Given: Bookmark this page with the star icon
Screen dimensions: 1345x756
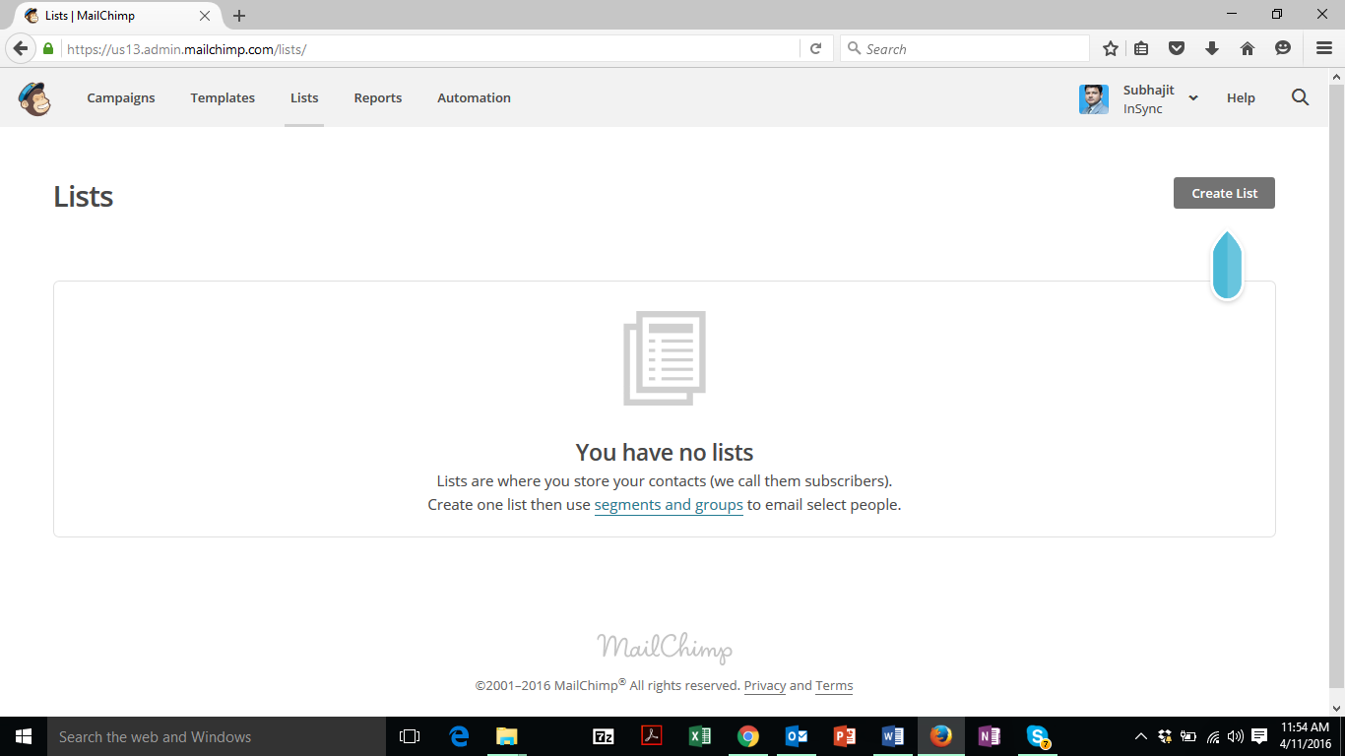Looking at the screenshot, I should [x=1111, y=48].
